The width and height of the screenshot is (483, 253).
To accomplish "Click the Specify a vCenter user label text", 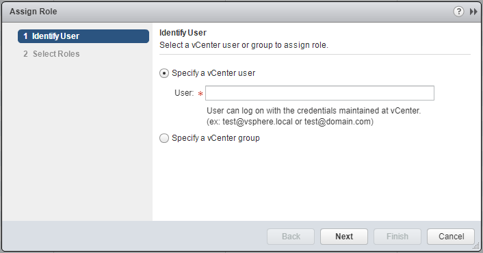I will 213,73.
